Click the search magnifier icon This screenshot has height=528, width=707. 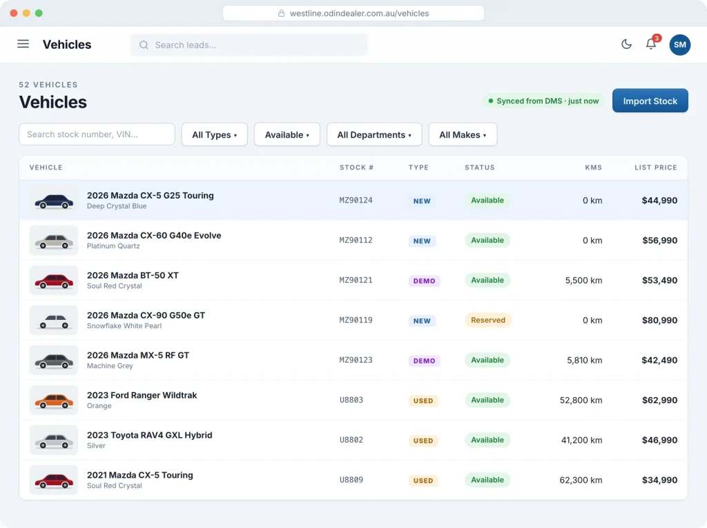[144, 45]
